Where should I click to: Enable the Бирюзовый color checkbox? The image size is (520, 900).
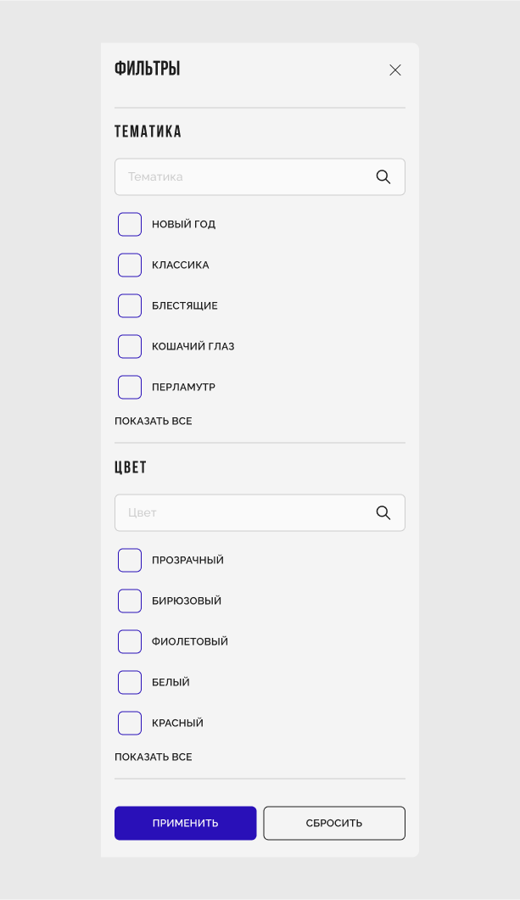tap(130, 601)
